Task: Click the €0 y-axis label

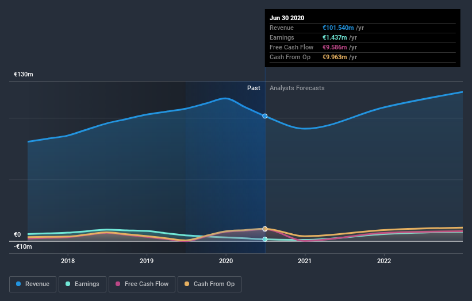Action: [17, 234]
